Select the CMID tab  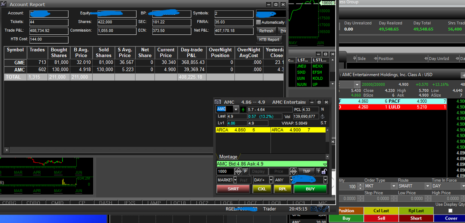[x=57, y=203]
